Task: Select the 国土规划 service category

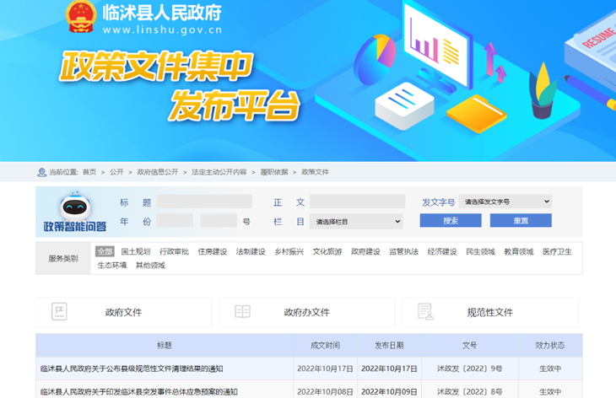Action: pos(135,251)
